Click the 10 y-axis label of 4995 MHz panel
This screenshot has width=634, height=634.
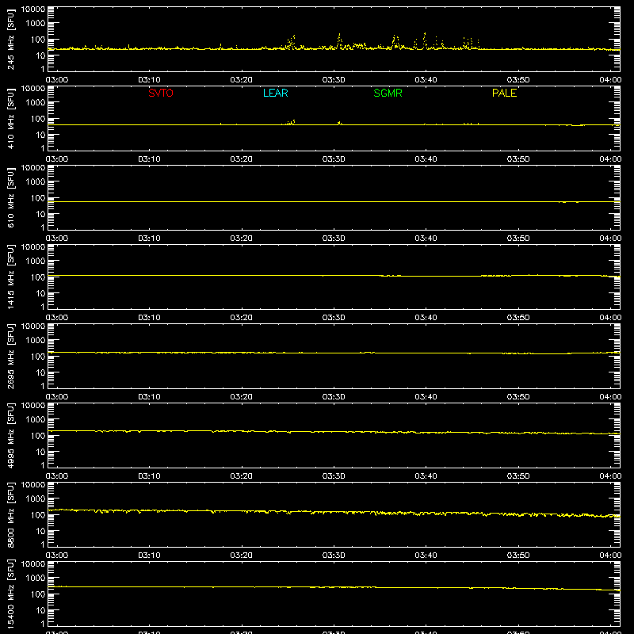(x=40, y=452)
